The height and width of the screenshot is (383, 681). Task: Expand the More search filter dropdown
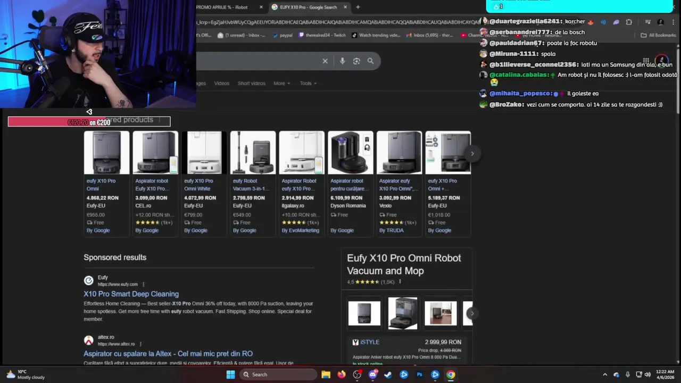281,84
